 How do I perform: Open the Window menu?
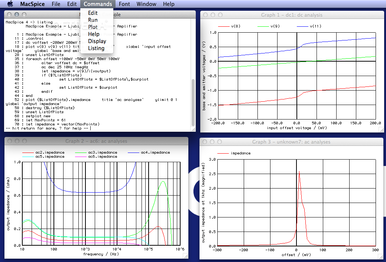(146, 4)
